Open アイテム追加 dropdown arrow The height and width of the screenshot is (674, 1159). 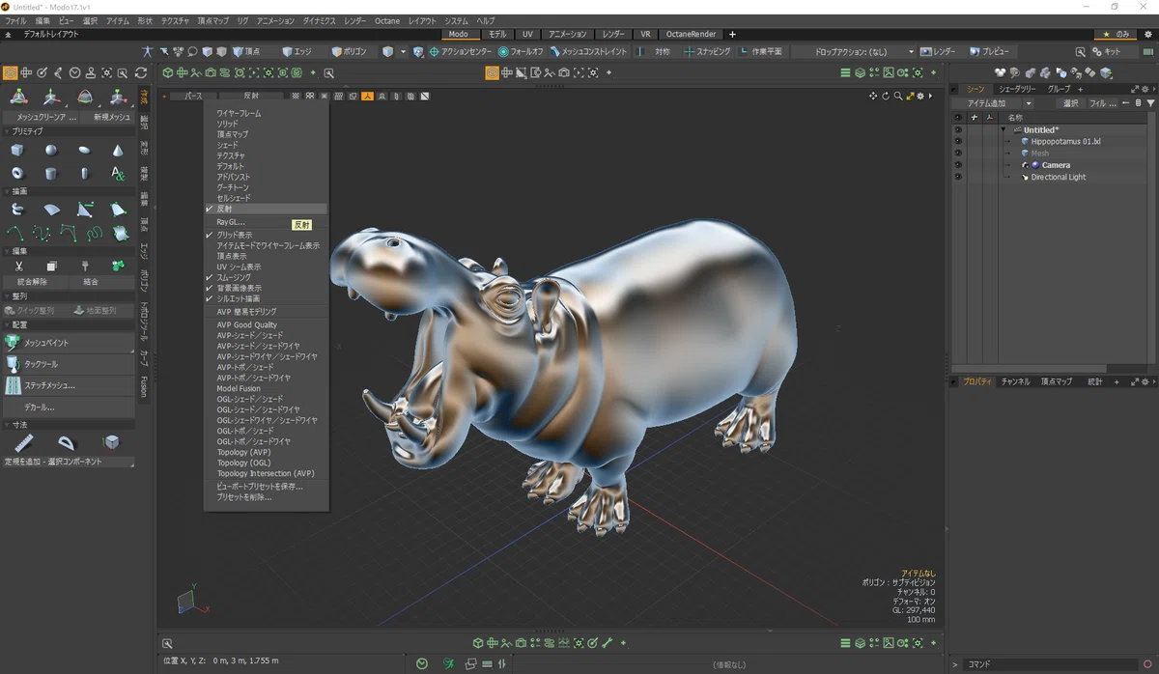tap(1028, 103)
